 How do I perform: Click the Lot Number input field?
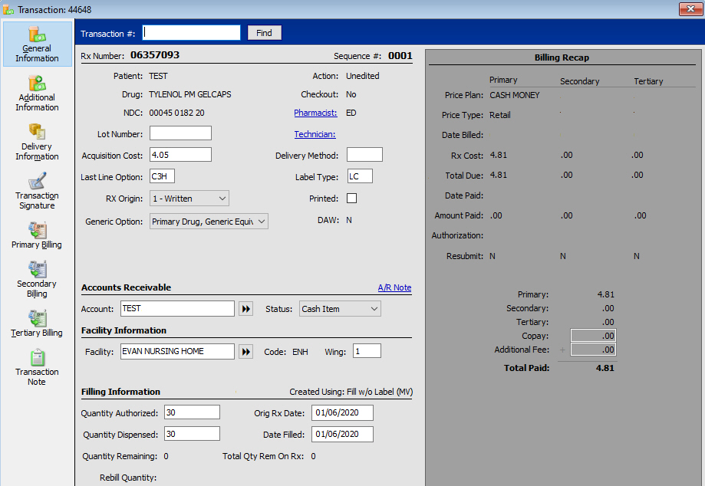click(x=180, y=133)
